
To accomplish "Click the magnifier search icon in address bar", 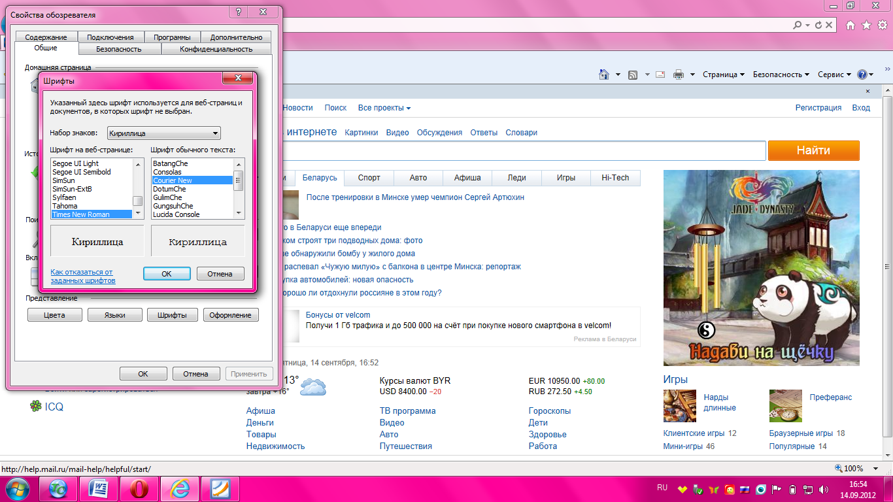I will click(797, 25).
